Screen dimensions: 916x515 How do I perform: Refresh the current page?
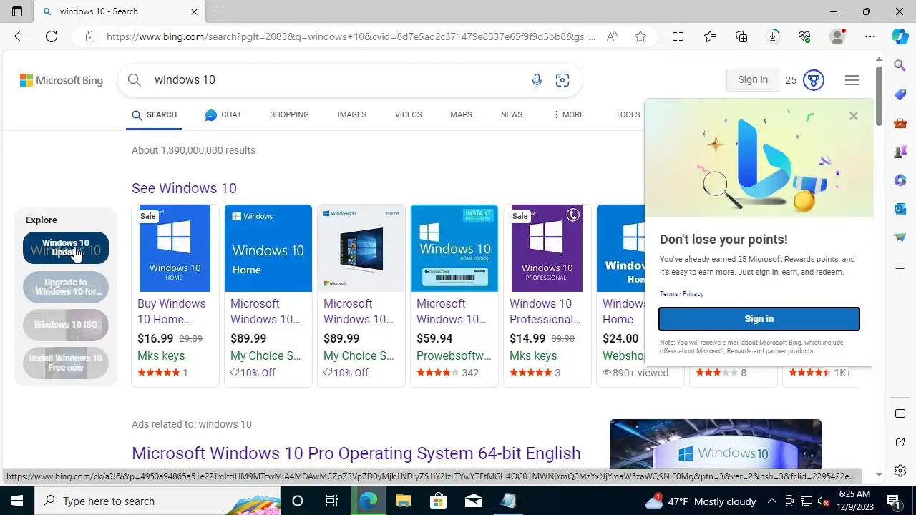tap(52, 36)
